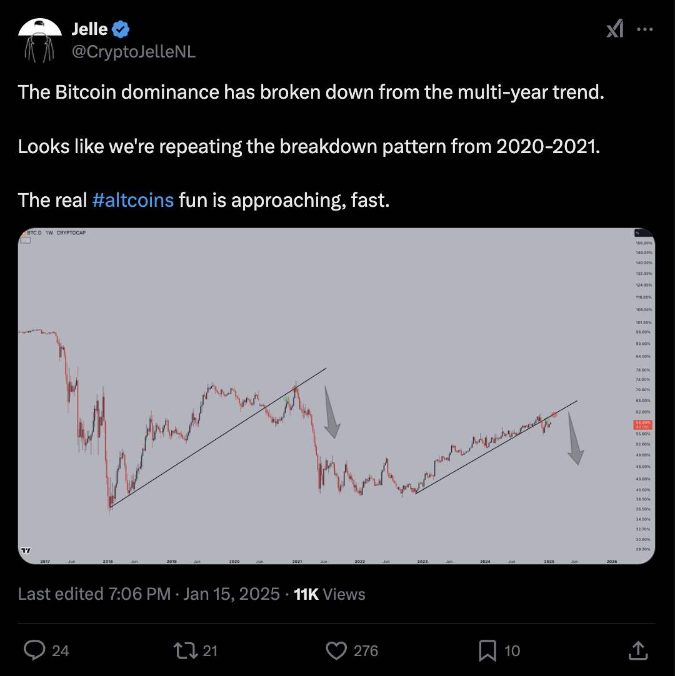Open the #altcoins hashtag

(132, 200)
